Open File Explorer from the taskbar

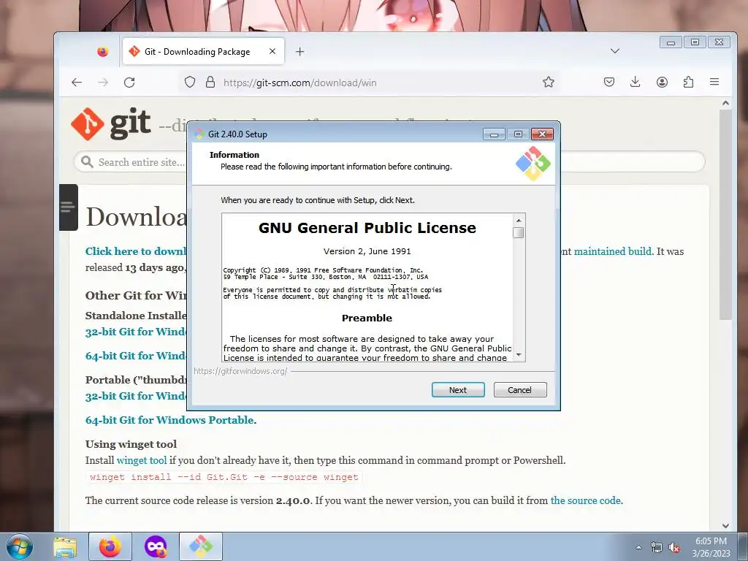pyautogui.click(x=65, y=547)
